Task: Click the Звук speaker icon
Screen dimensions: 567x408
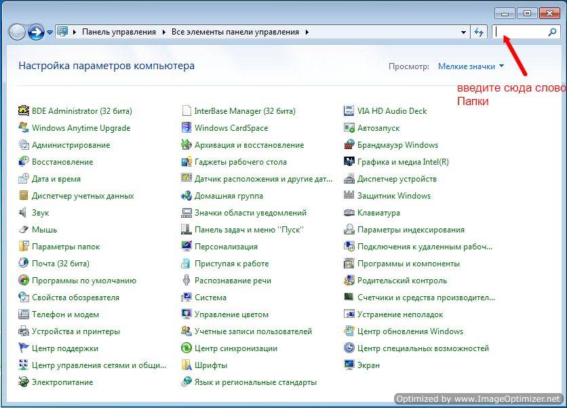Action: pyautogui.click(x=24, y=213)
